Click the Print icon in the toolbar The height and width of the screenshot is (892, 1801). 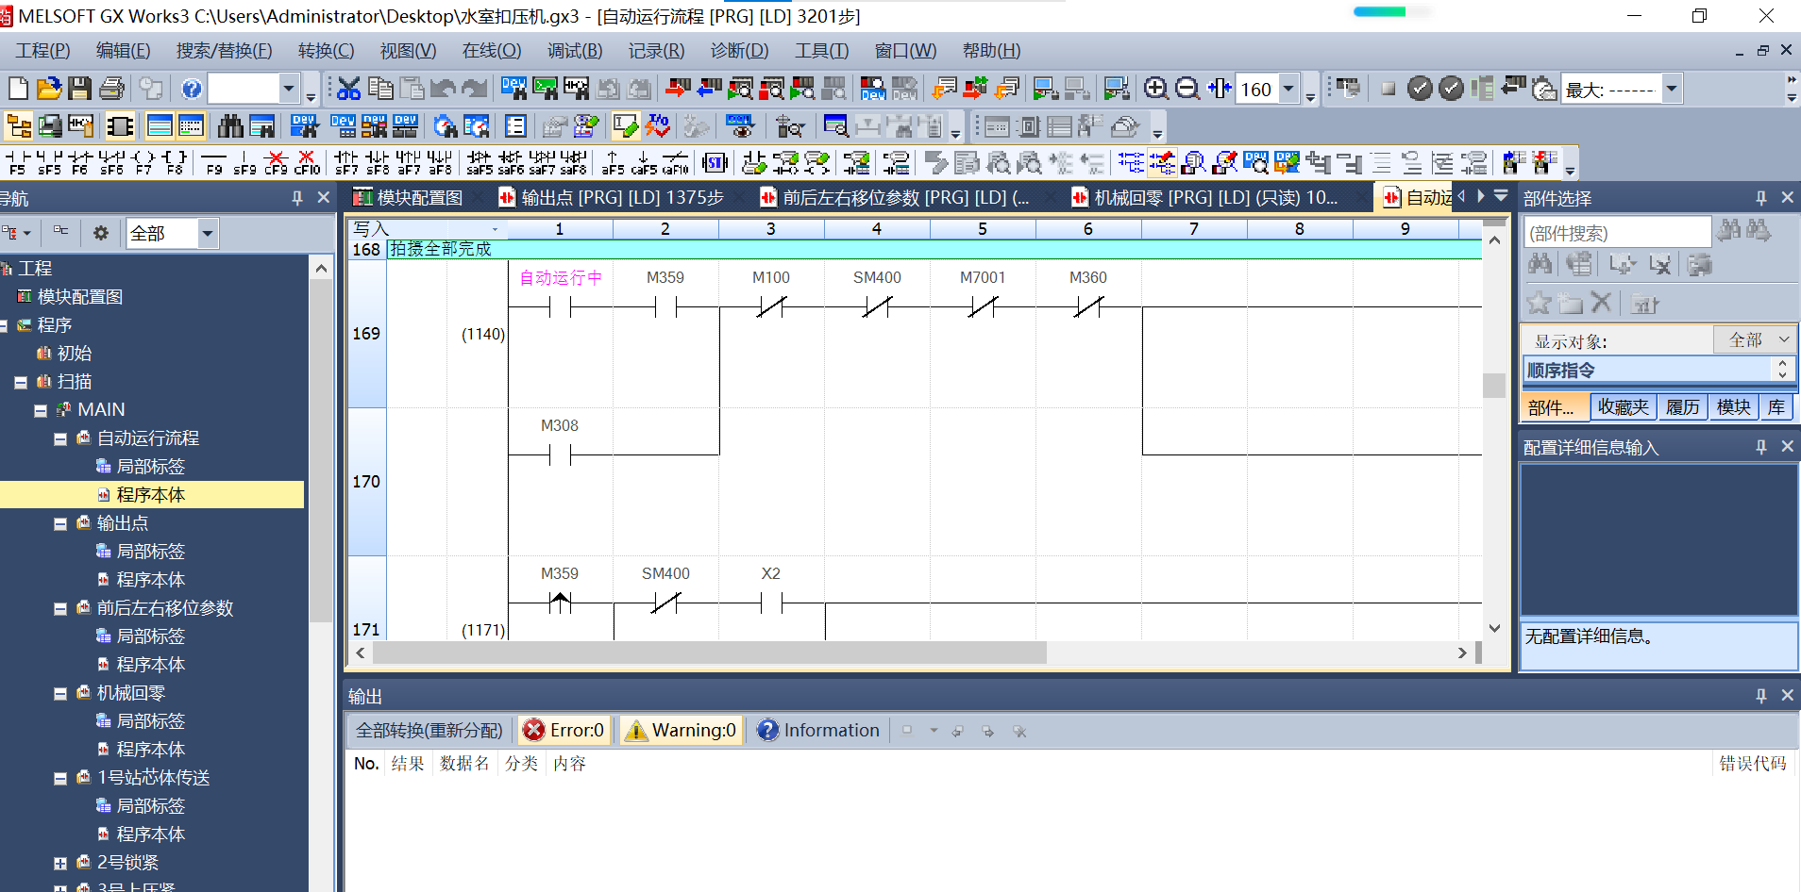tap(111, 89)
